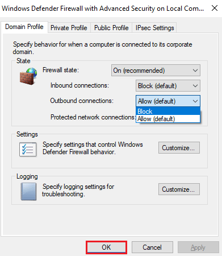This screenshot has width=222, height=256.
Task: Click the Inbound connections chevron arrow
Action: (x=195, y=86)
